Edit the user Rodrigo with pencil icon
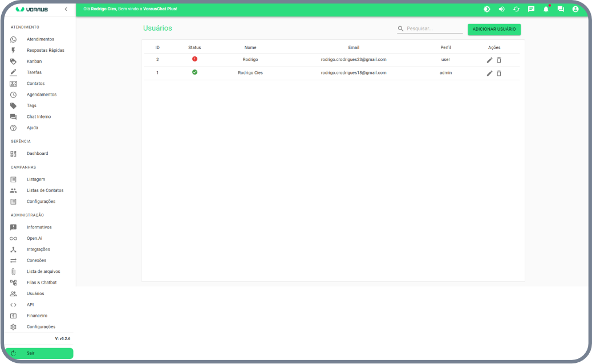The height and width of the screenshot is (364, 592). (x=489, y=60)
